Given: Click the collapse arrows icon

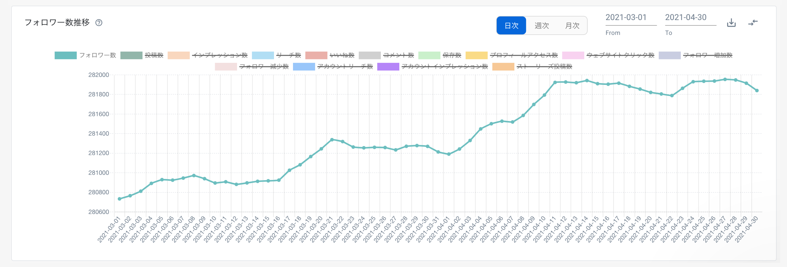Looking at the screenshot, I should pyautogui.click(x=753, y=23).
